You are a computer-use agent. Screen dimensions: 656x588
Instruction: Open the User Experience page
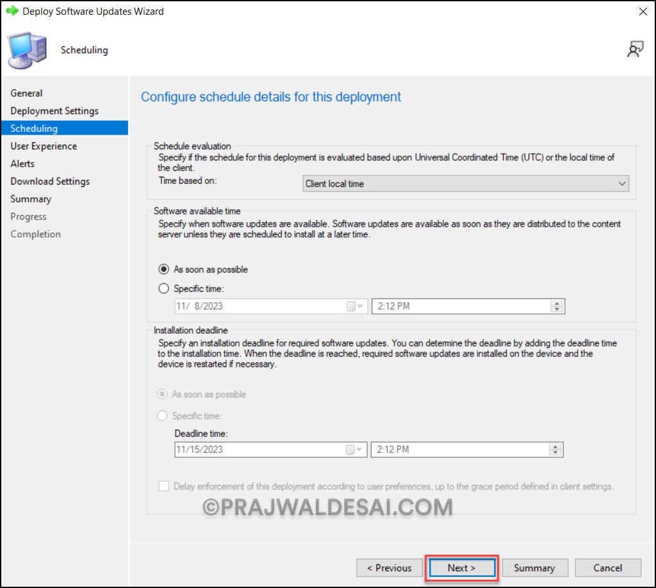(x=44, y=146)
